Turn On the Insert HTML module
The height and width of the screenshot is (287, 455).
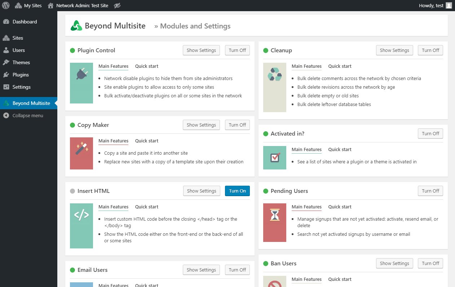237,191
